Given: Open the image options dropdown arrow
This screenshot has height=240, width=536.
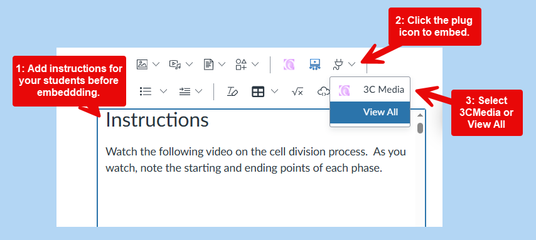Looking at the screenshot, I should click(156, 64).
